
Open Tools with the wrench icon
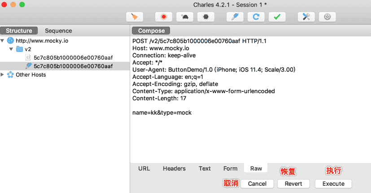tap(306, 17)
